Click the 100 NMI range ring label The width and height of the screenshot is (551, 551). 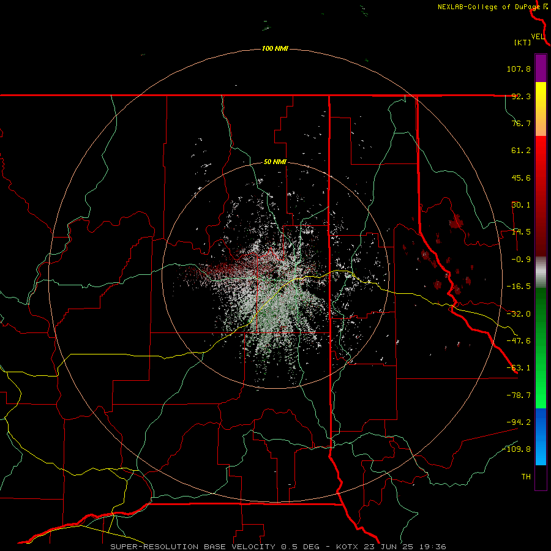click(x=275, y=48)
